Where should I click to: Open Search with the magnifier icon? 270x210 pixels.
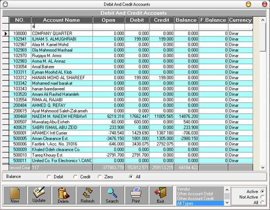pos(112,195)
